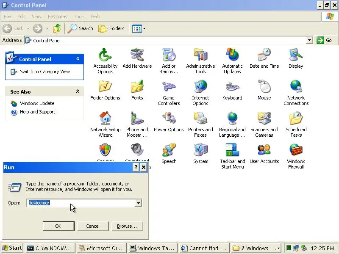Click the Up folder toolbar icon
Screen dimensions: 339x254
coord(57,28)
